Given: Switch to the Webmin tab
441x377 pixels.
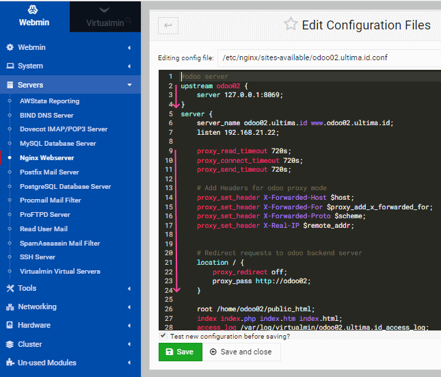Looking at the screenshot, I should click(x=35, y=16).
